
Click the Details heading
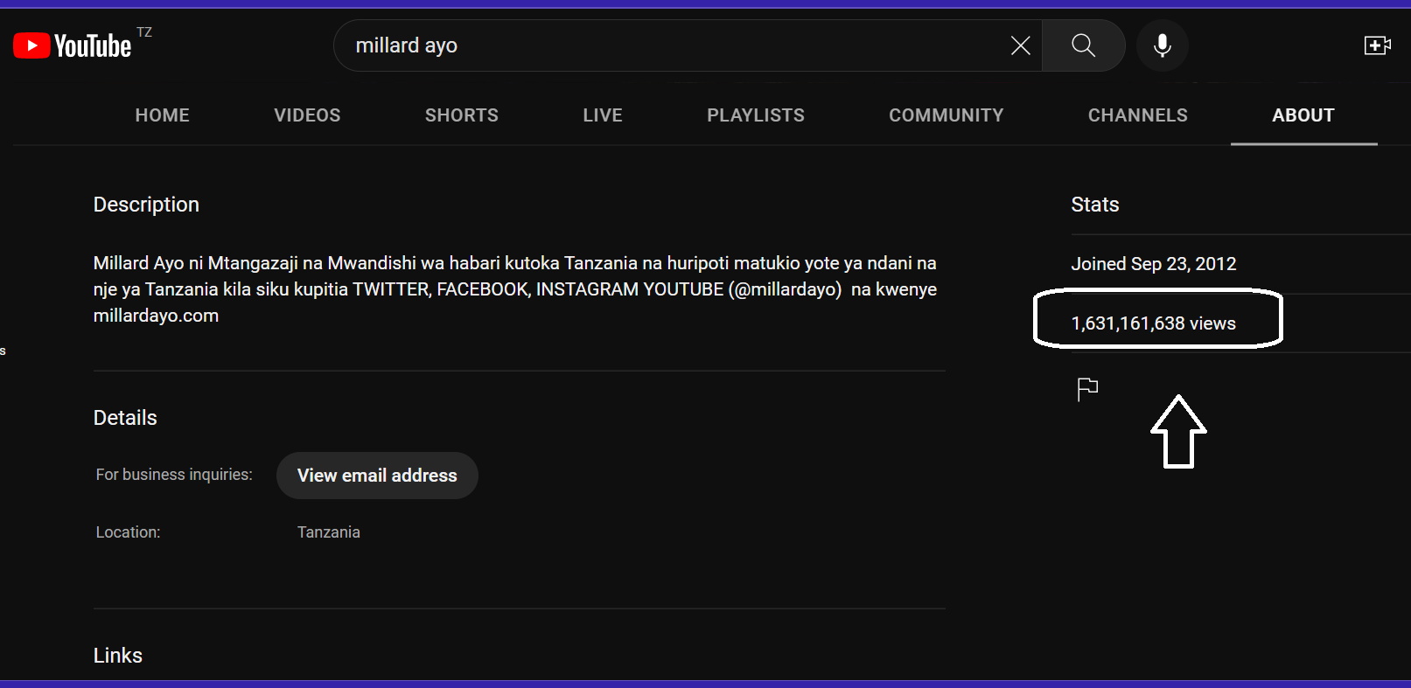tap(125, 418)
